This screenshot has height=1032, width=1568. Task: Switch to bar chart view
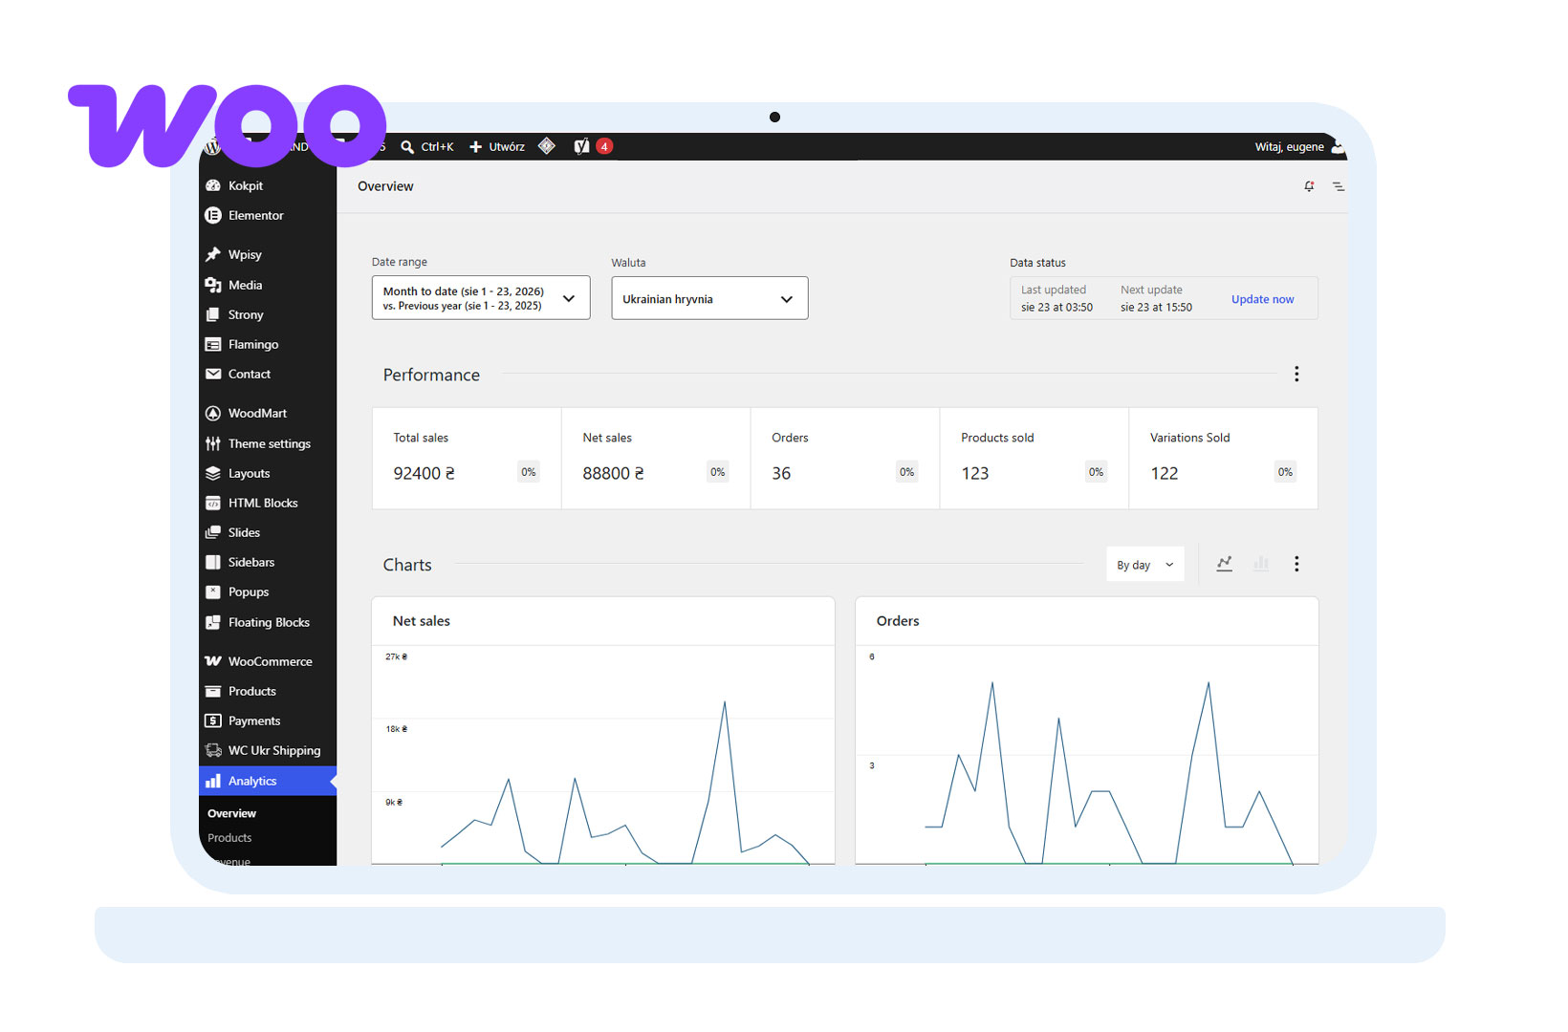click(x=1261, y=564)
